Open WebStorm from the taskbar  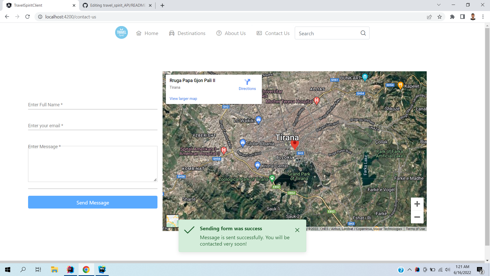pyautogui.click(x=102, y=269)
